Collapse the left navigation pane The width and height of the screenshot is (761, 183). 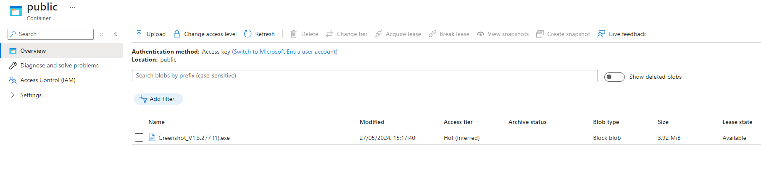[x=115, y=34]
